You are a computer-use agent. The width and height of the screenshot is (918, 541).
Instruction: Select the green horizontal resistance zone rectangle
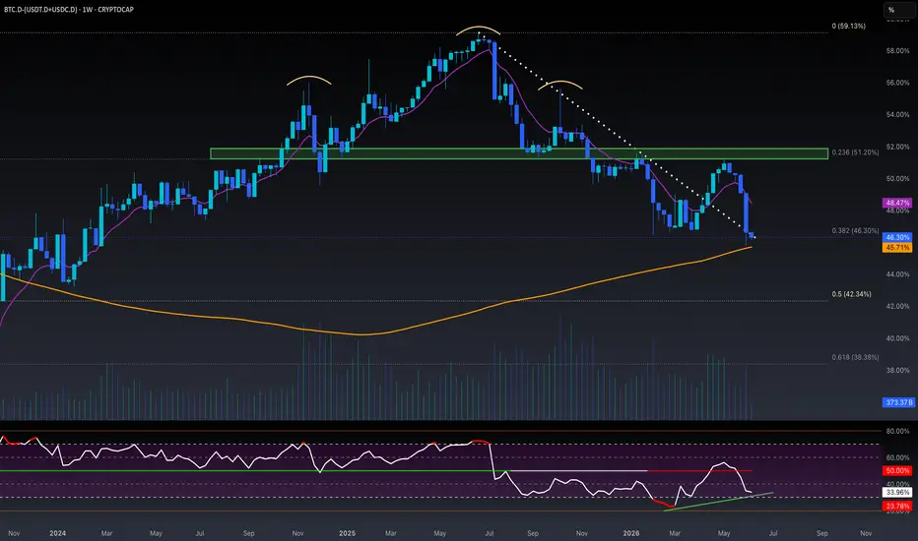pyautogui.click(x=519, y=153)
